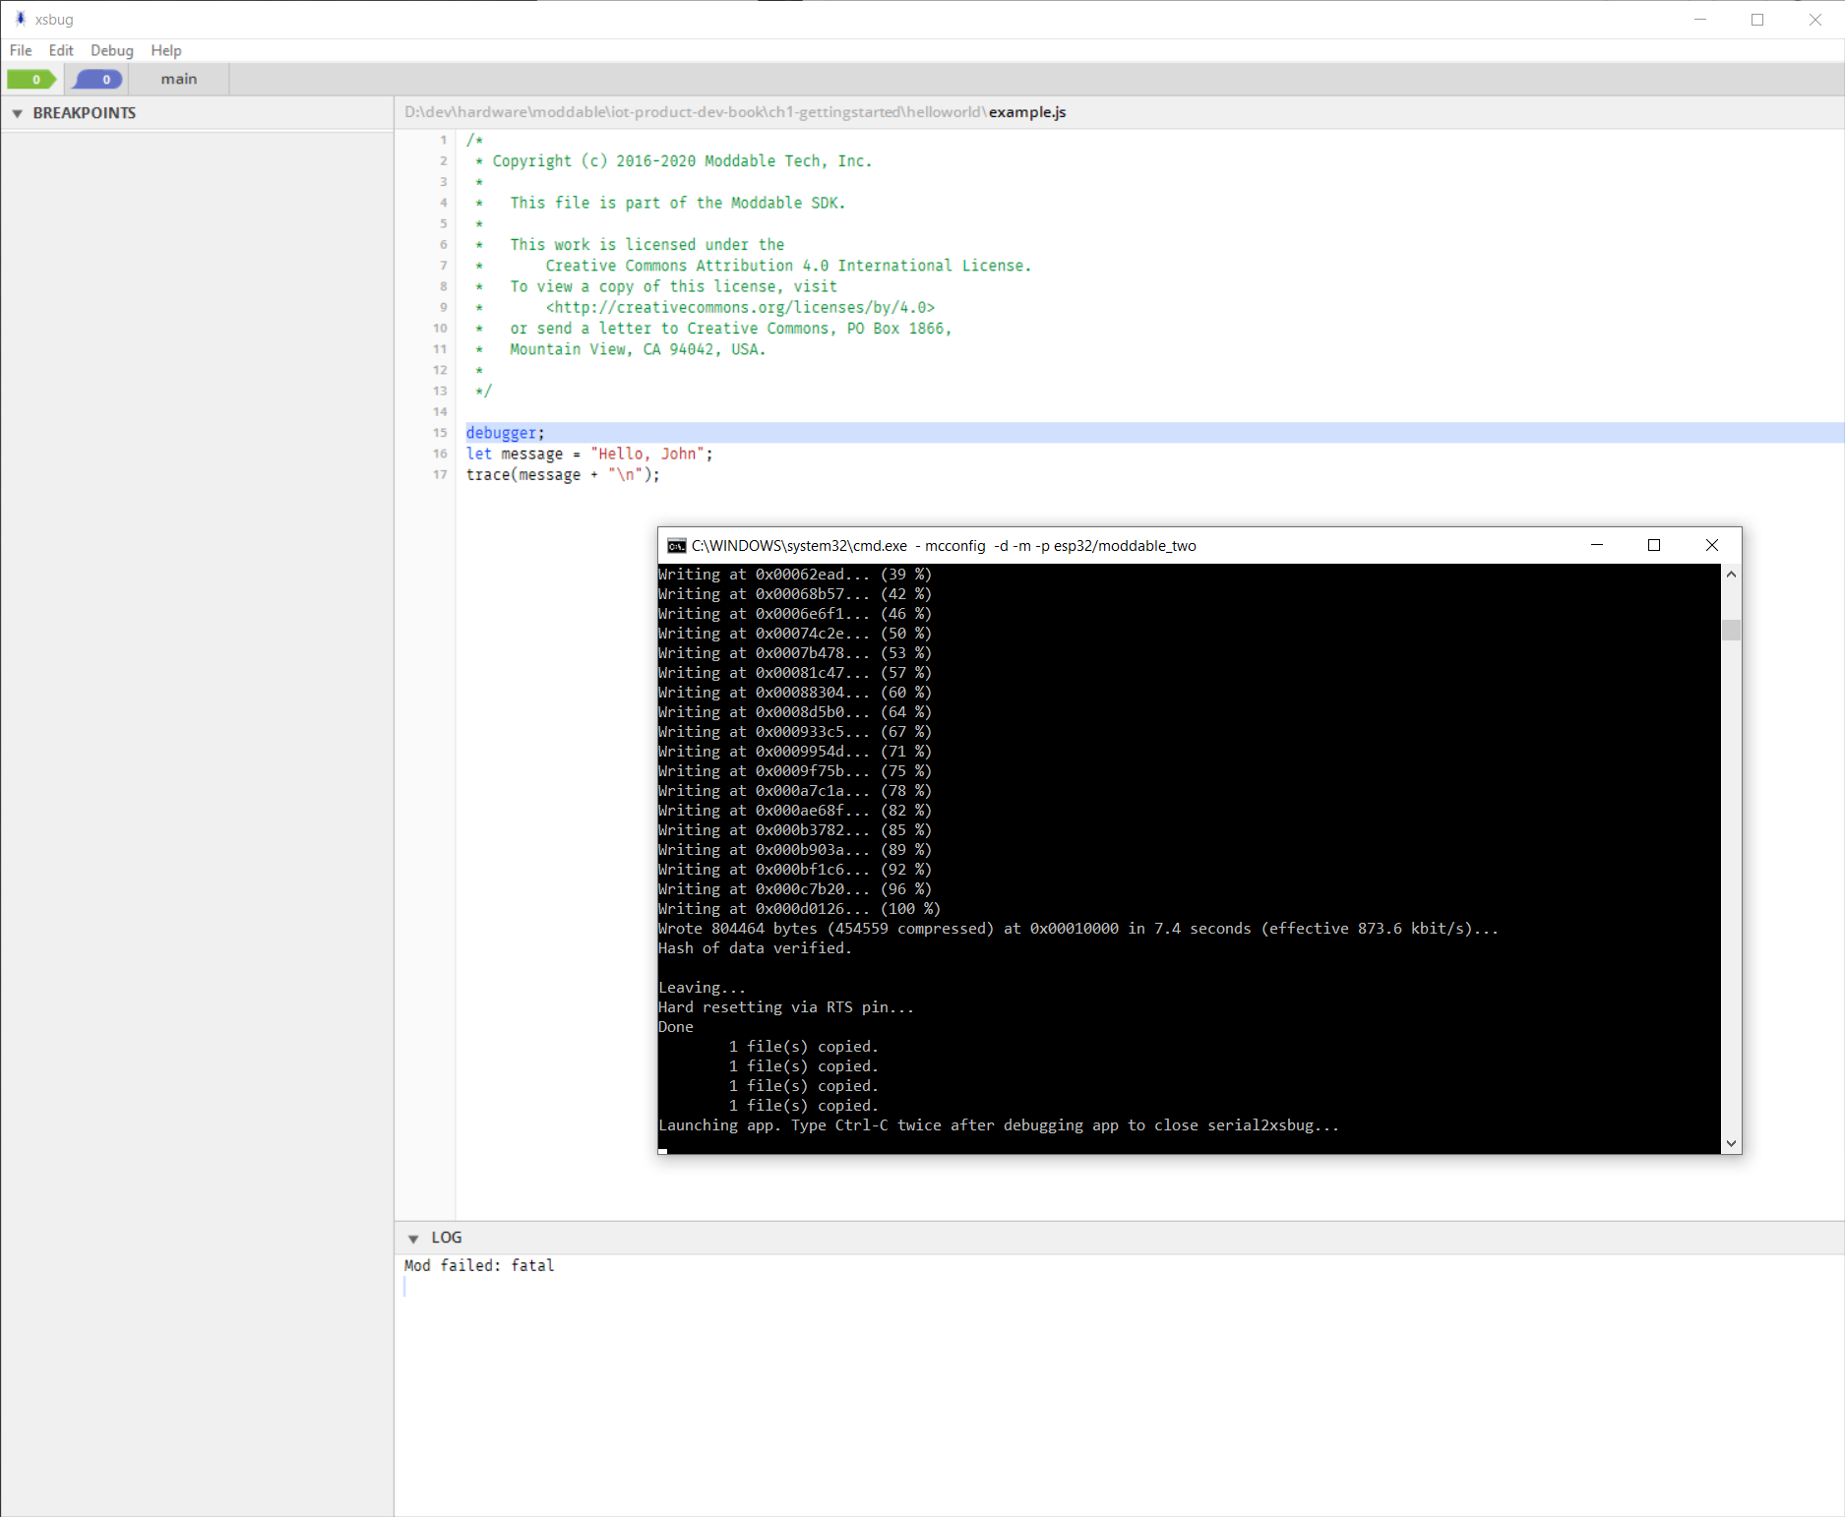Open the Help menu

(165, 50)
